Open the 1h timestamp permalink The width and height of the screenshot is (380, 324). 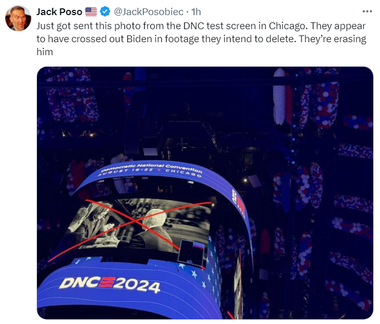(x=196, y=11)
